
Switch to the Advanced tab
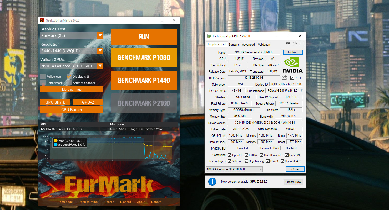click(248, 45)
